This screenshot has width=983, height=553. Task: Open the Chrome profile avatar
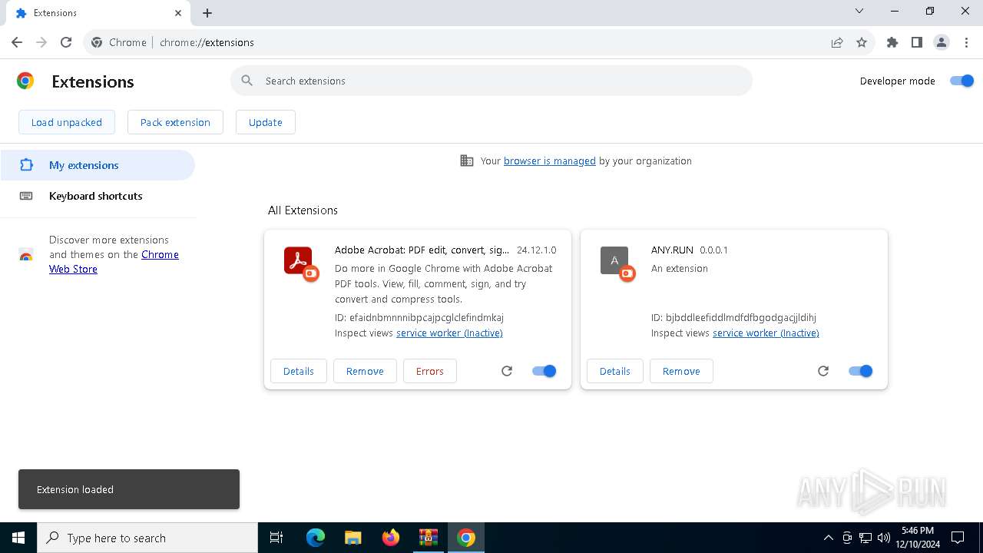pos(942,42)
